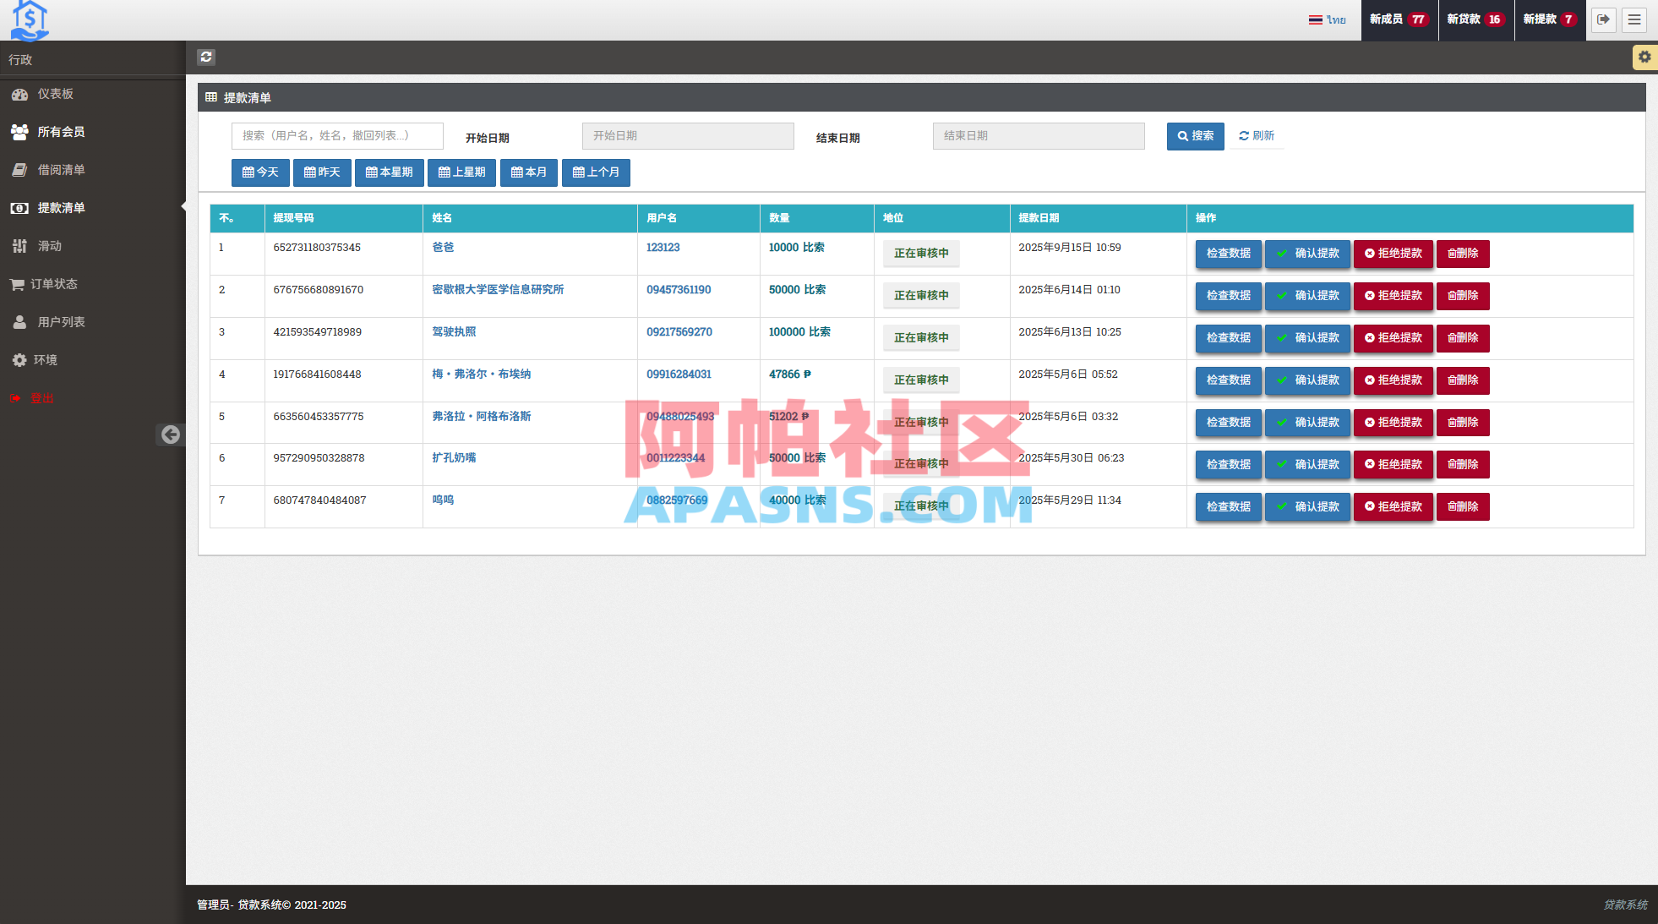
Task: Open the 借阅清单 sidebar item
Action: click(60, 170)
